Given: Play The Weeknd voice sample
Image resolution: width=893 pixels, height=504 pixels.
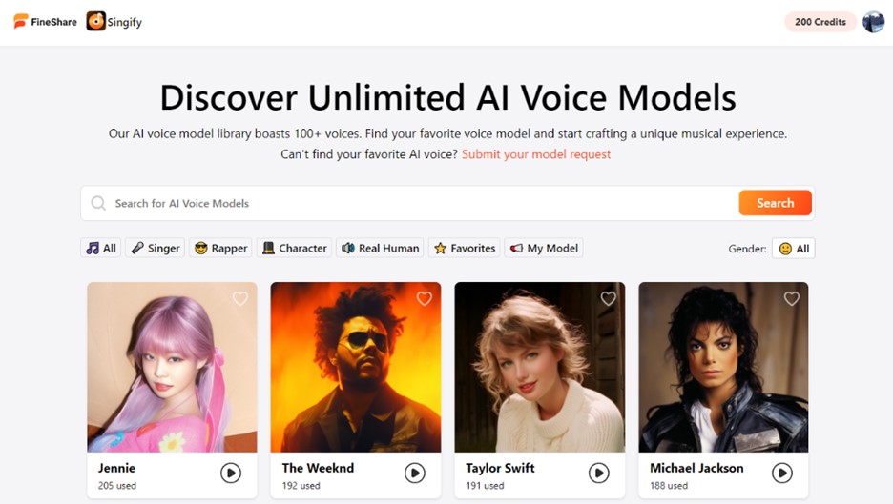Looking at the screenshot, I should [x=415, y=473].
